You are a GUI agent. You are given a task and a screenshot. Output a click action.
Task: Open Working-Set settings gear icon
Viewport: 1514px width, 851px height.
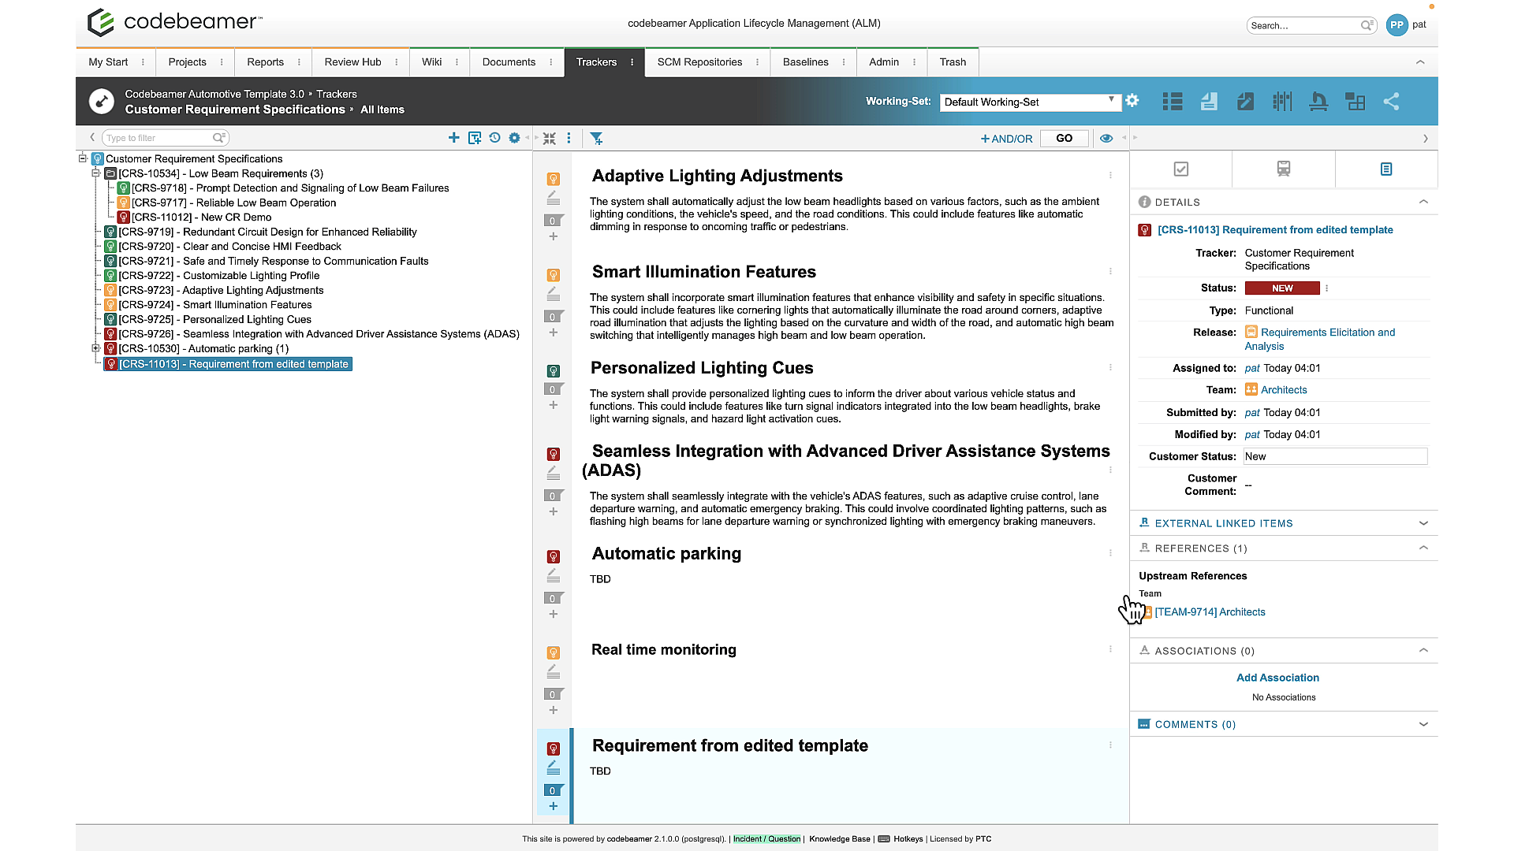click(1132, 101)
